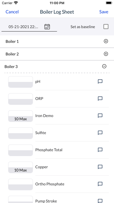
Task: Expand Boiler 2 with plus icon
Action: (106, 54)
